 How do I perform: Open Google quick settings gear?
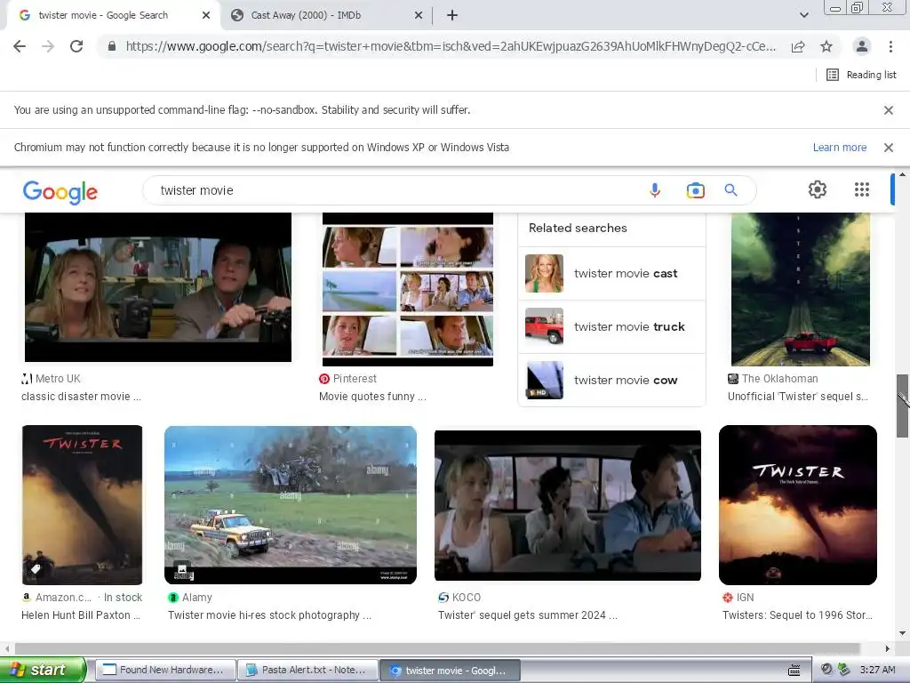pos(818,189)
